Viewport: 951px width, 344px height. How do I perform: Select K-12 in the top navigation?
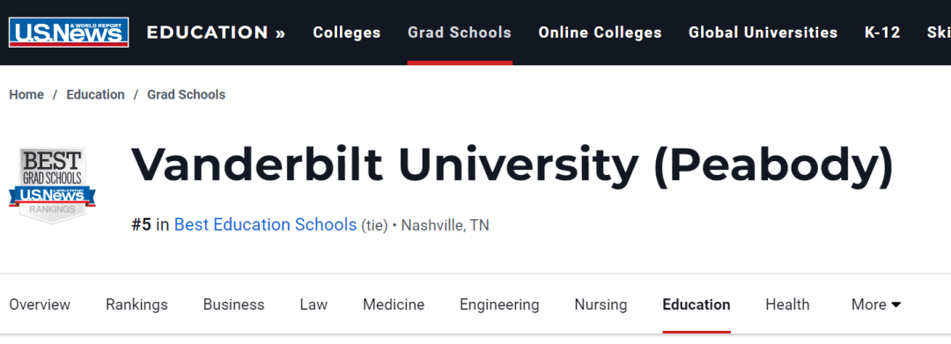click(882, 32)
